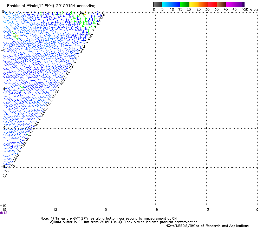The width and height of the screenshot is (260, 228).
Task: Click the '>50 knots' legend label
Action: 250,9
